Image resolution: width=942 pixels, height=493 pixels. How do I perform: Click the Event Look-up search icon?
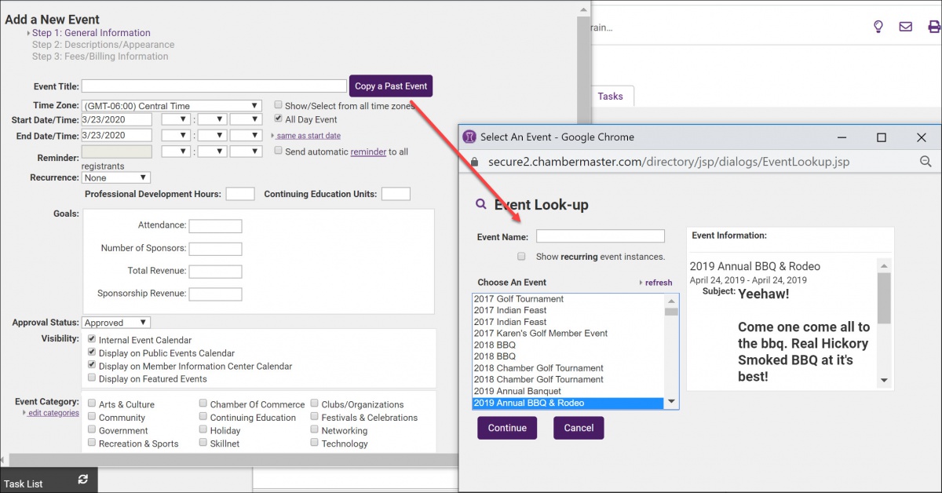click(481, 204)
